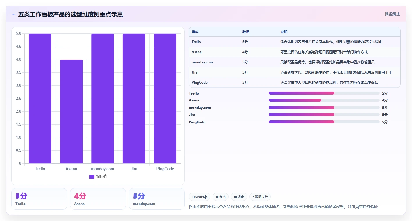
Task: Click the 说明 column header
Action: [284, 32]
